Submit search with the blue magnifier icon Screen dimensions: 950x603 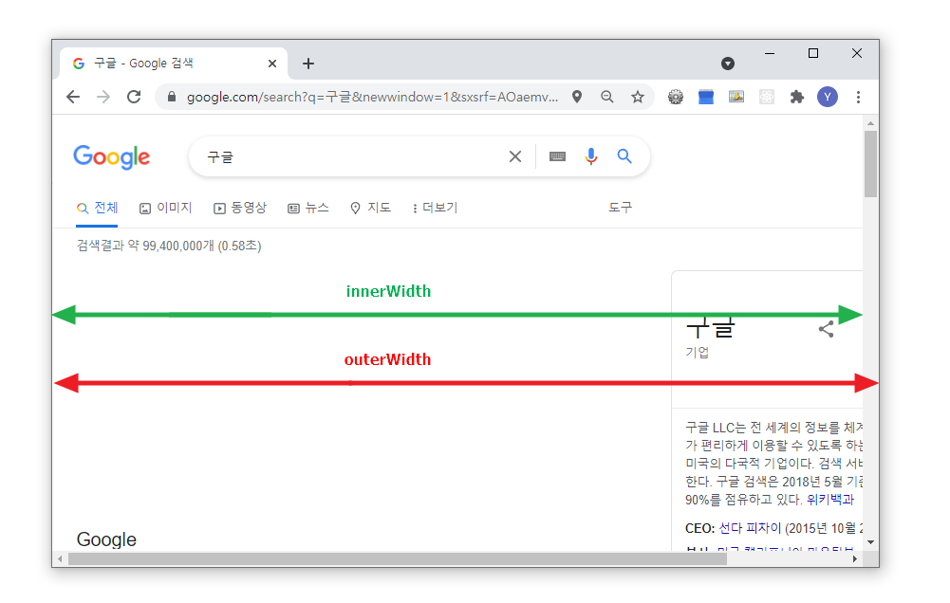click(x=624, y=156)
